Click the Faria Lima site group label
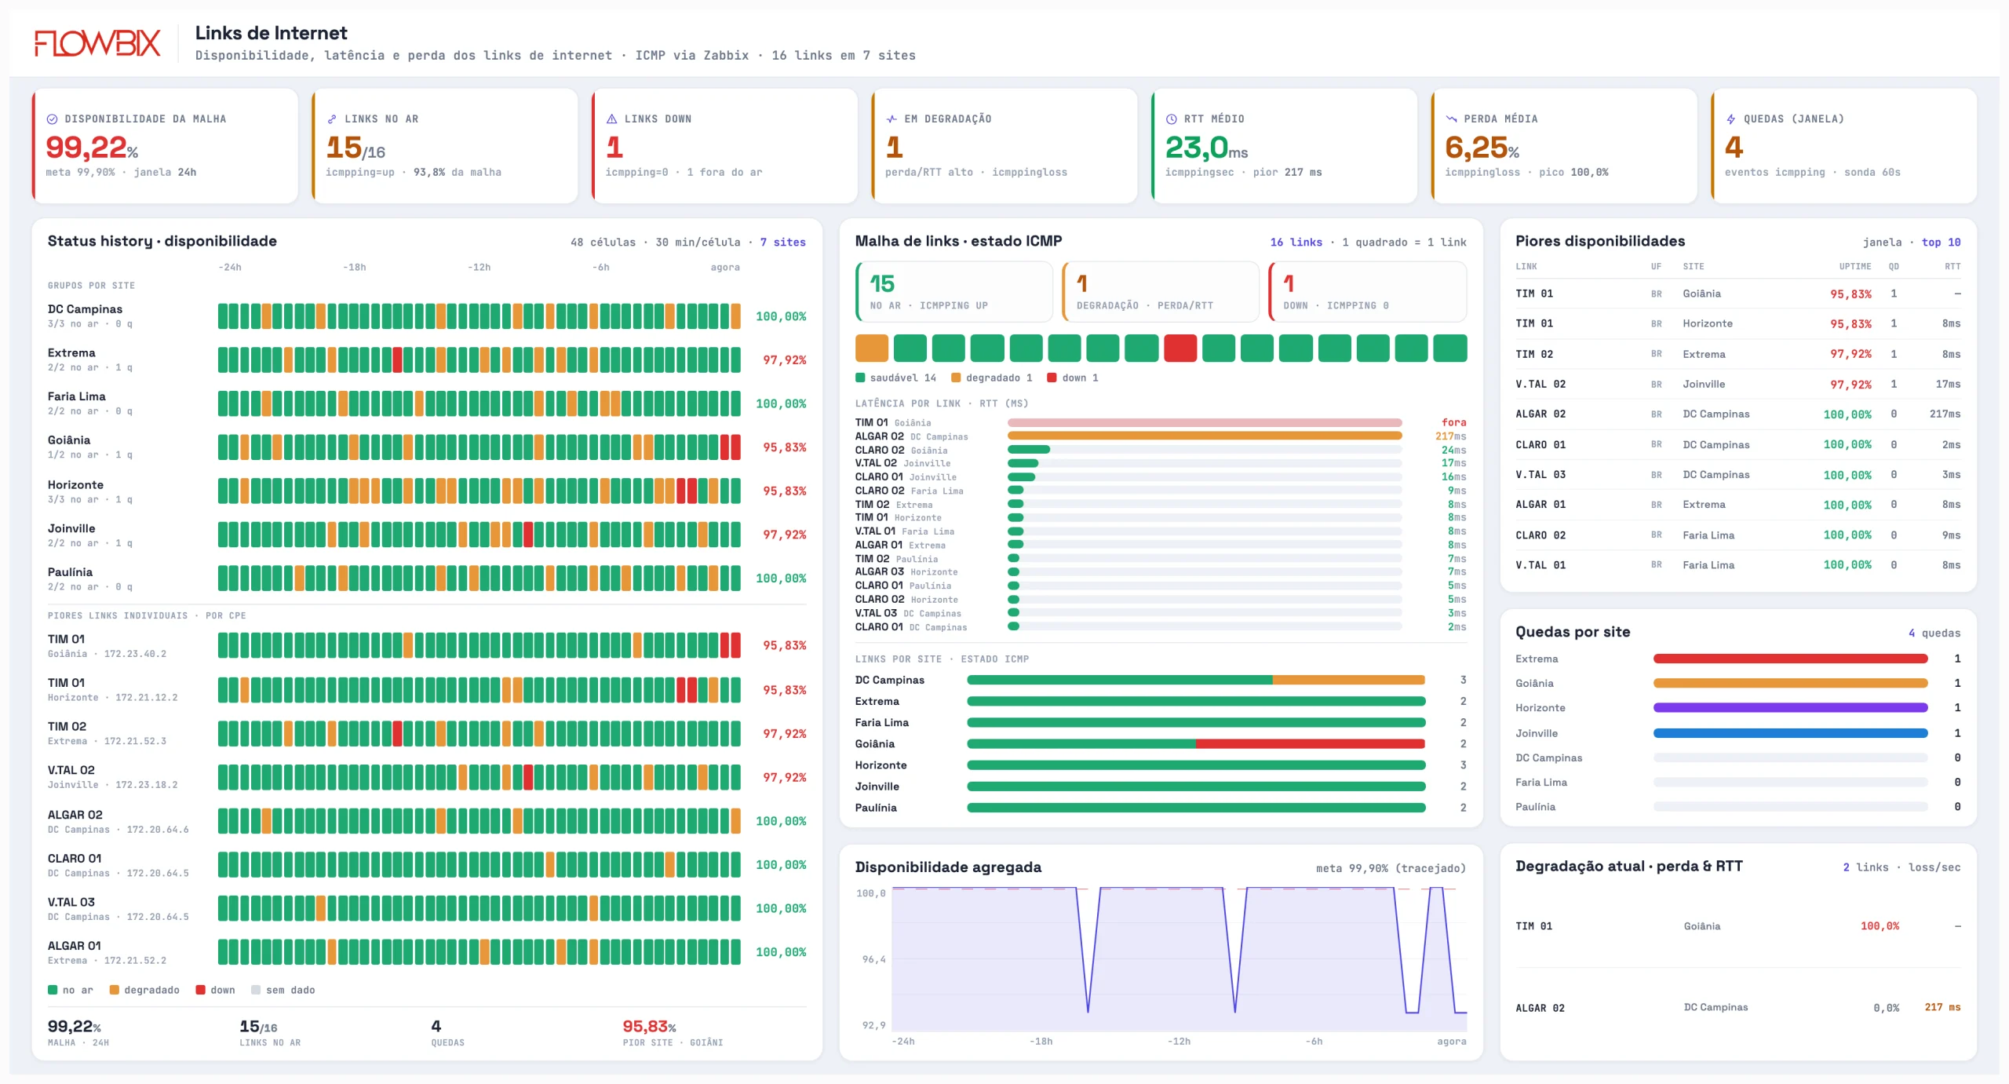The height and width of the screenshot is (1084, 2009). tap(76, 396)
